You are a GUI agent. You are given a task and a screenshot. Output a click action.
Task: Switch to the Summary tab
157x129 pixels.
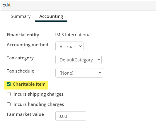(21, 16)
